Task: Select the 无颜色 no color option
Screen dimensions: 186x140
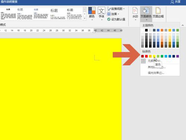Action: (x=160, y=61)
